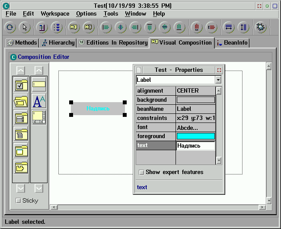Click the foreground cyan color swatch

pyautogui.click(x=195, y=136)
